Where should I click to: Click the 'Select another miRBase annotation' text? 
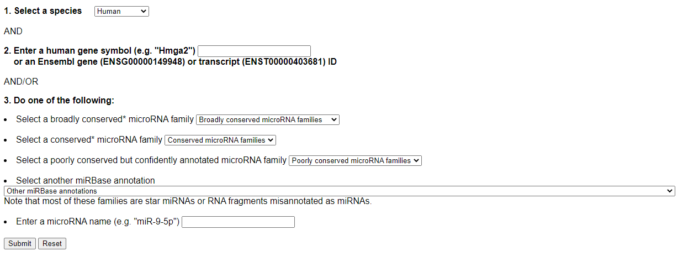tap(86, 181)
